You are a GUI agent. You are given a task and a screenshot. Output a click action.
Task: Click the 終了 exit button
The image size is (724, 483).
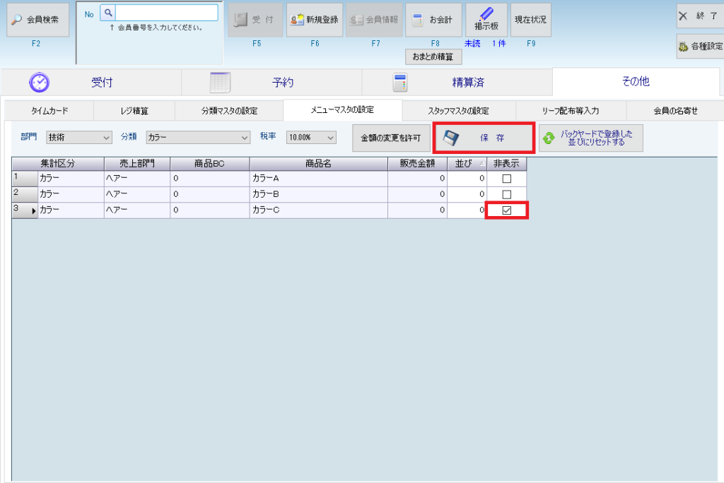click(x=699, y=16)
